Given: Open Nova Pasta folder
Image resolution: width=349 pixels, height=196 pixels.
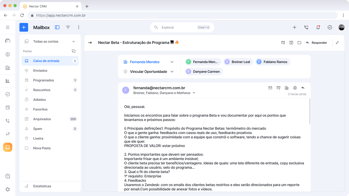Looking at the screenshot, I should [x=50, y=148].
